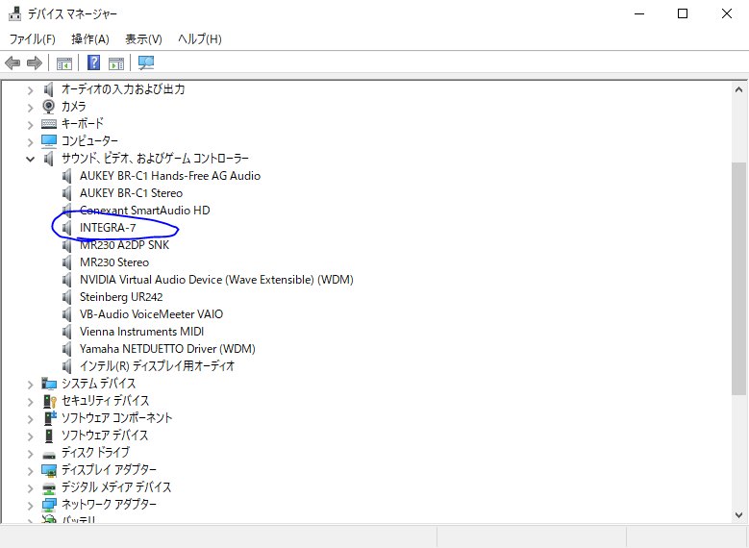Click the Show/Hide Console Tree toolbar icon

click(64, 62)
